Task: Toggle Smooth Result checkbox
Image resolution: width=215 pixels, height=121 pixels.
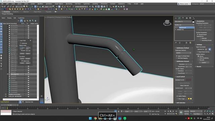Action: [198, 35]
